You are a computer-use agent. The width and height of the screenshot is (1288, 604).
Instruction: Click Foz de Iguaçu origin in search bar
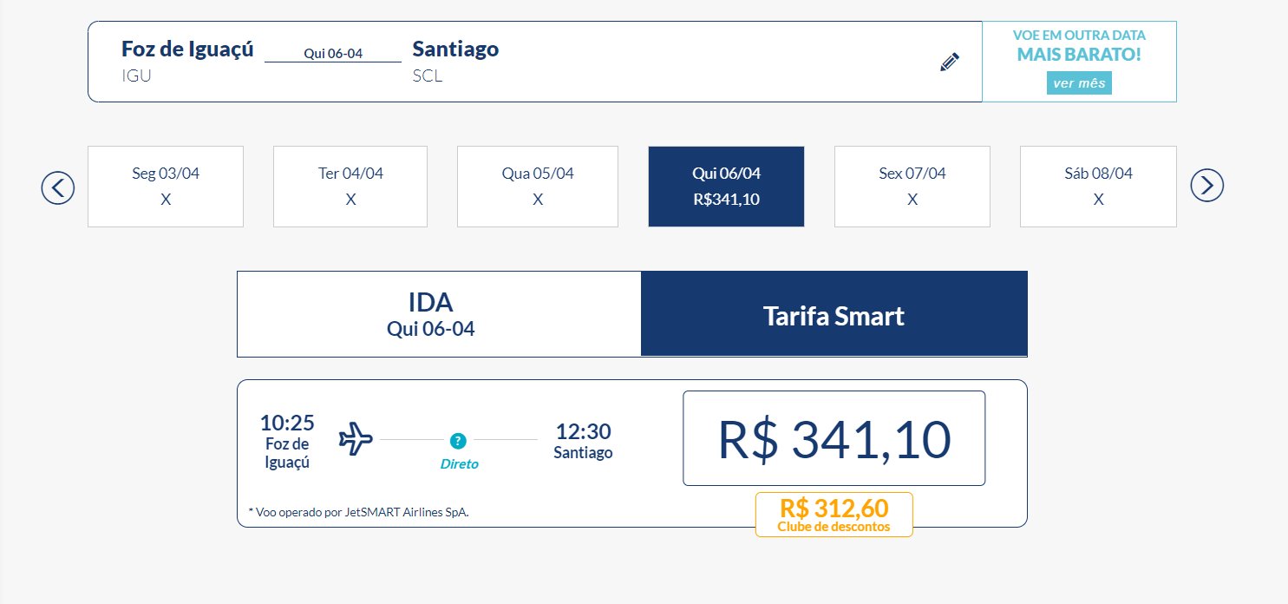click(187, 49)
